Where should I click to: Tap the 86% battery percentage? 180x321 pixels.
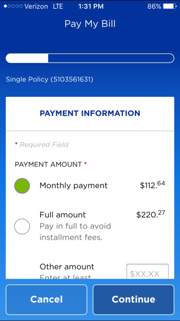pos(154,6)
